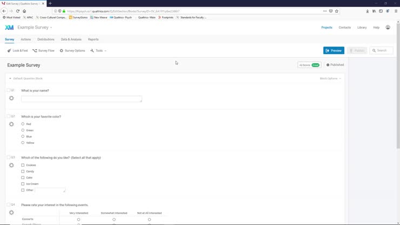Click the Other text entry box
The height and width of the screenshot is (225, 400).
click(x=50, y=190)
